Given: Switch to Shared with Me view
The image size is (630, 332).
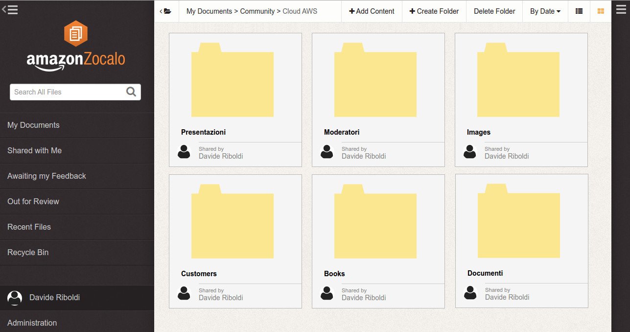Looking at the screenshot, I should coord(34,150).
